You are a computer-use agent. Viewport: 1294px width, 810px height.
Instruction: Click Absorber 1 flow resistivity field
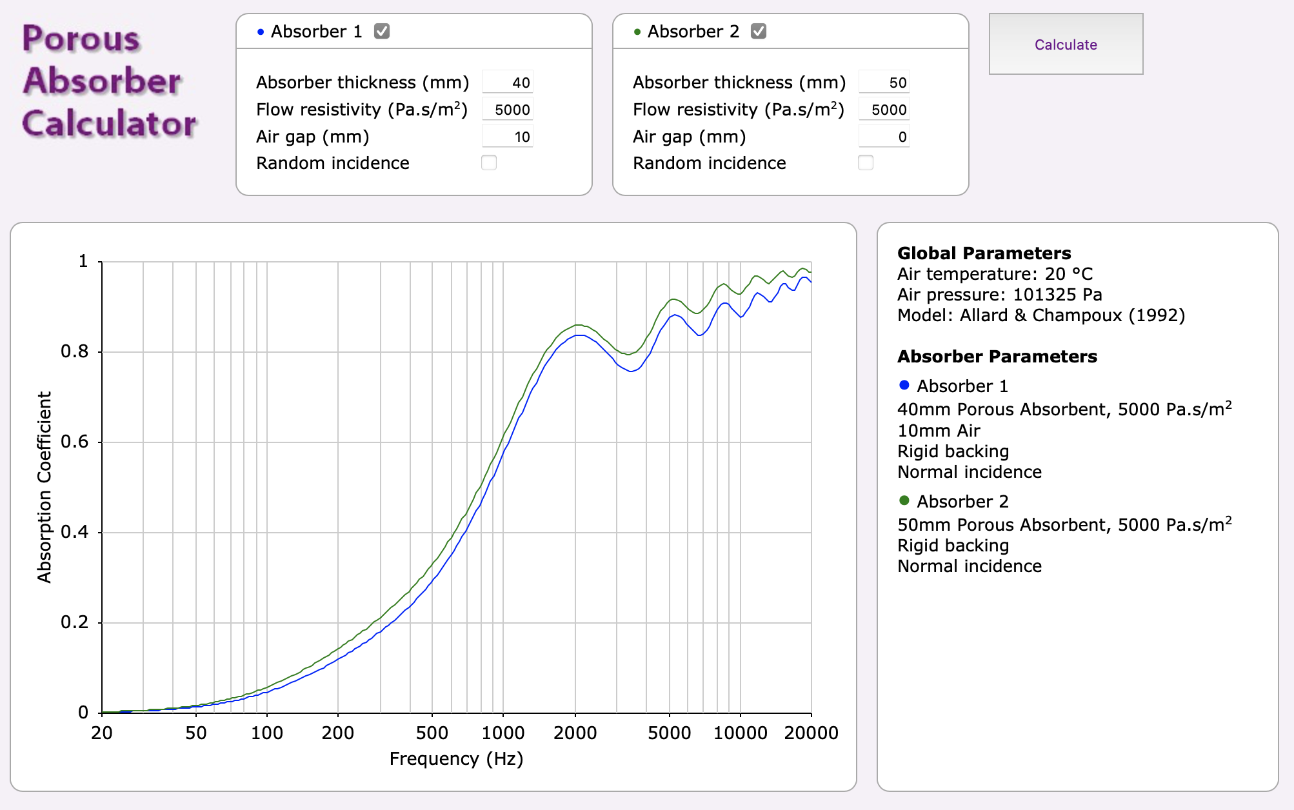click(508, 110)
